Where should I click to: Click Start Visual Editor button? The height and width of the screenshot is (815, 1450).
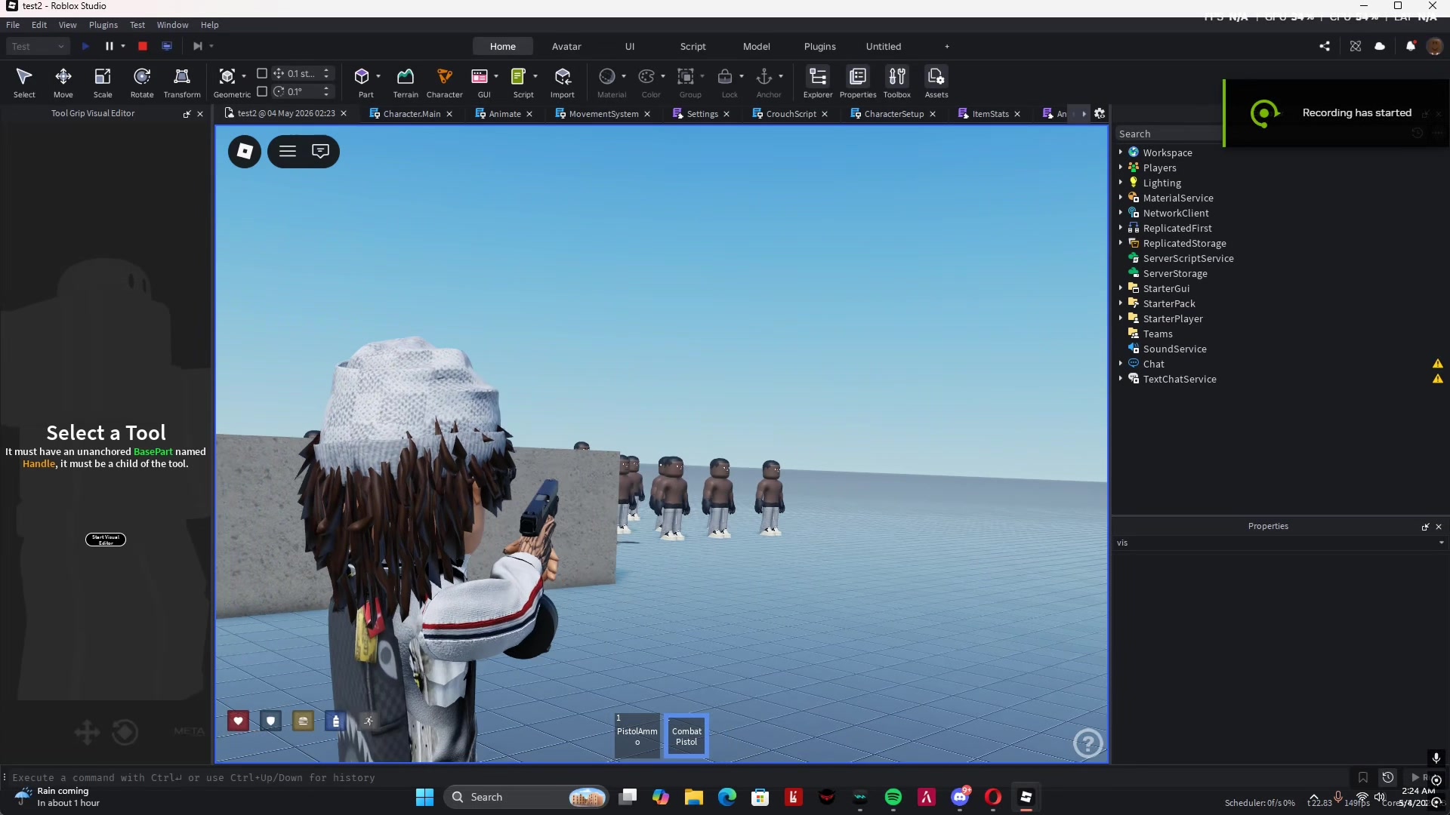[106, 540]
